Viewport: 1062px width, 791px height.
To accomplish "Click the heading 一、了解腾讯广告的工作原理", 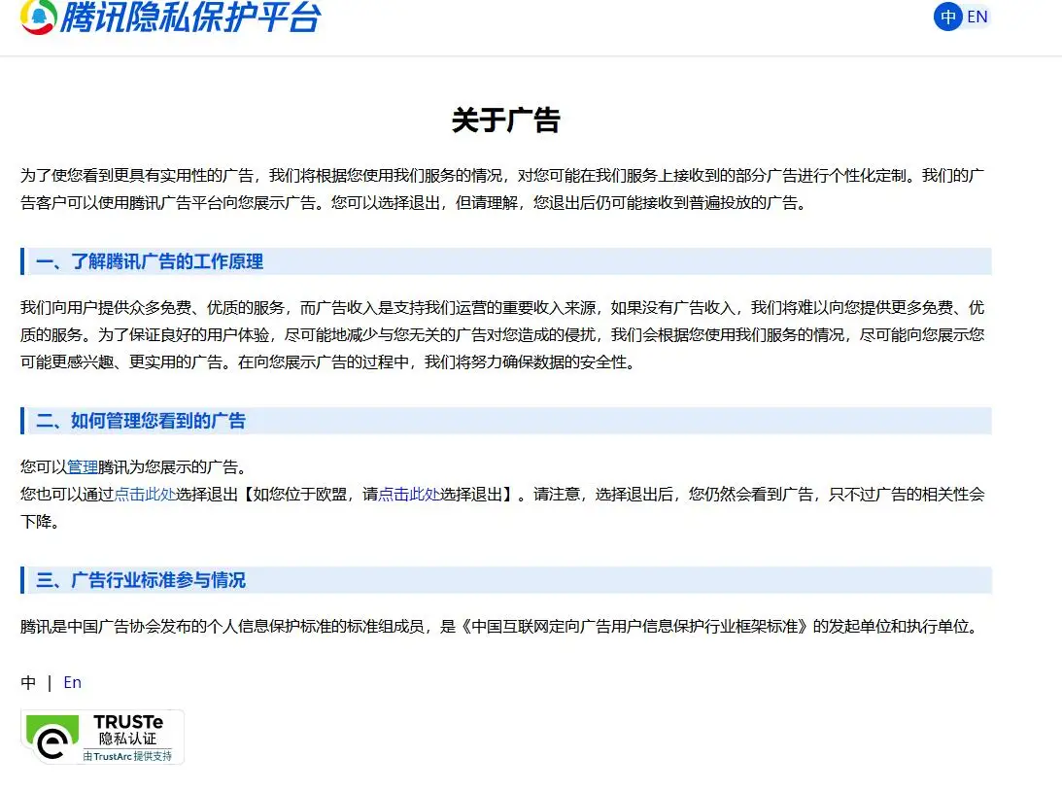I will [506, 261].
